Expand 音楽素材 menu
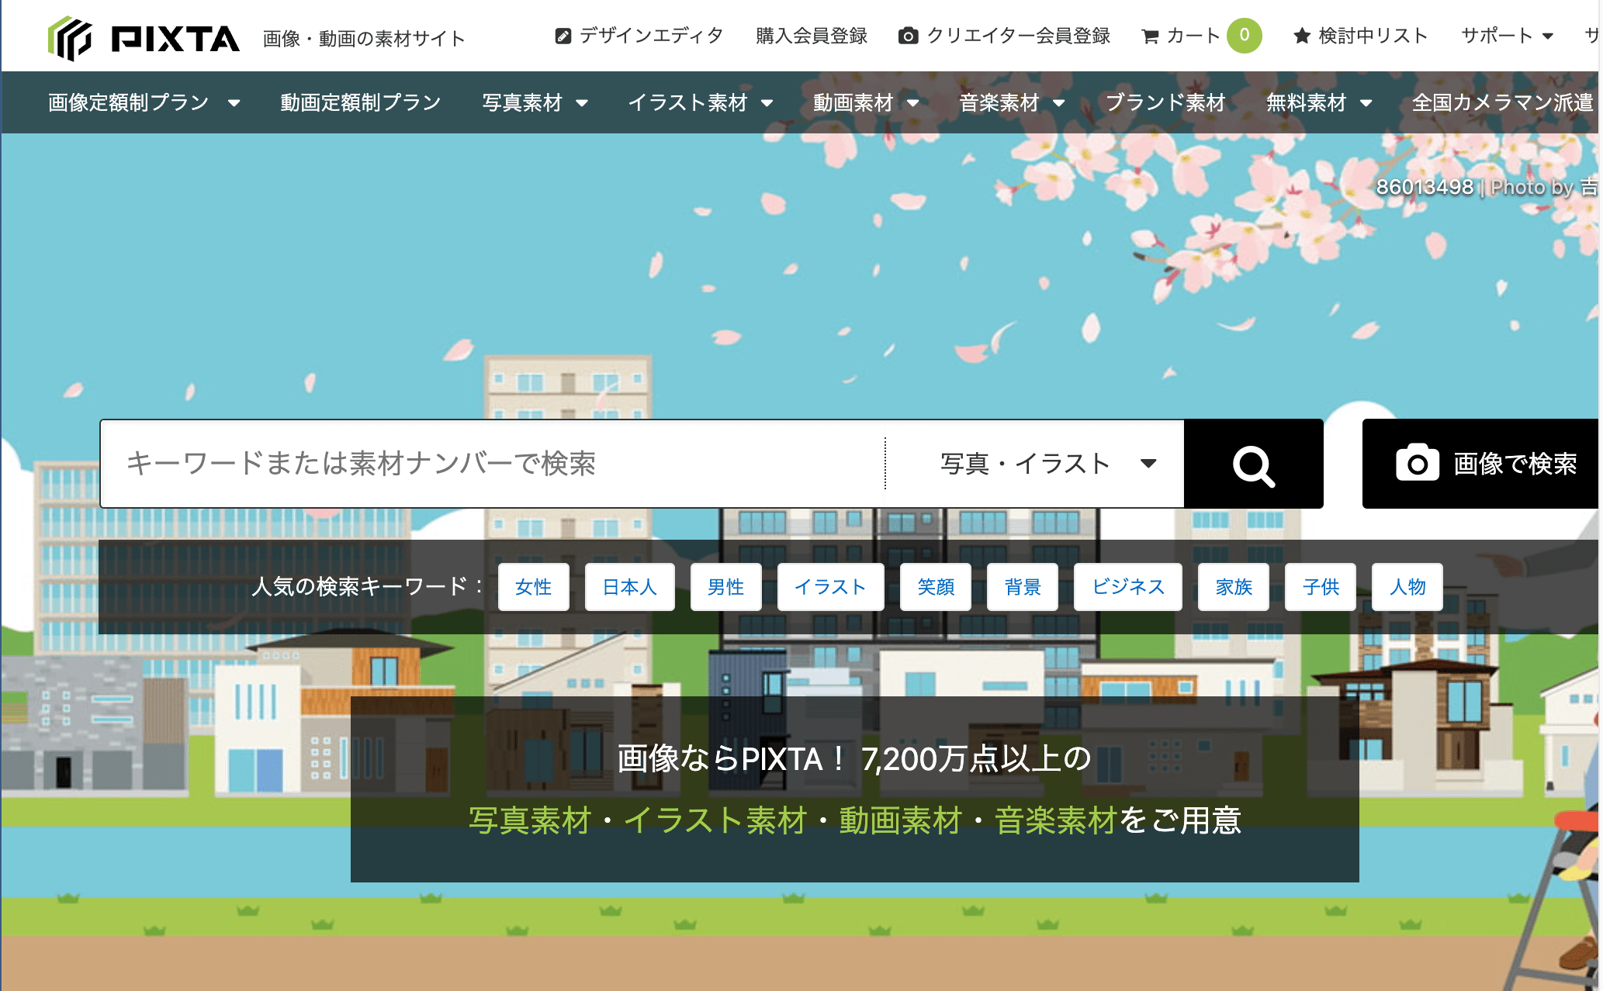 [1012, 102]
